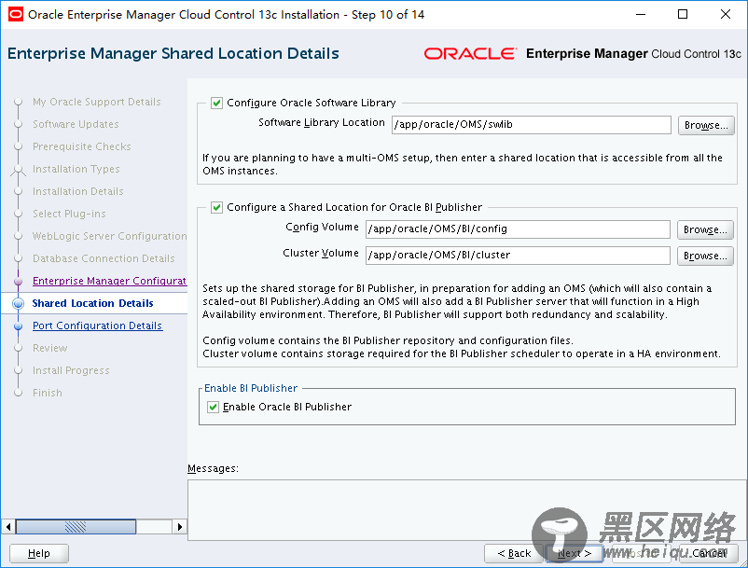This screenshot has height=568, width=748.
Task: Go back with the Back button
Action: click(x=514, y=553)
